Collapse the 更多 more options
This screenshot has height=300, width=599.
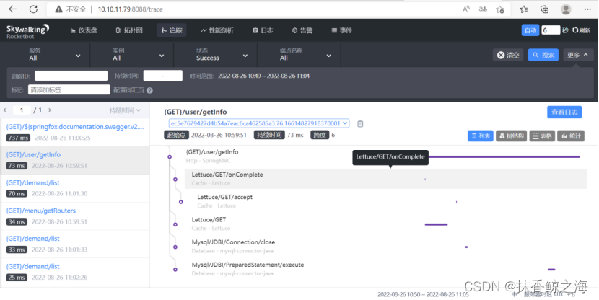click(578, 55)
